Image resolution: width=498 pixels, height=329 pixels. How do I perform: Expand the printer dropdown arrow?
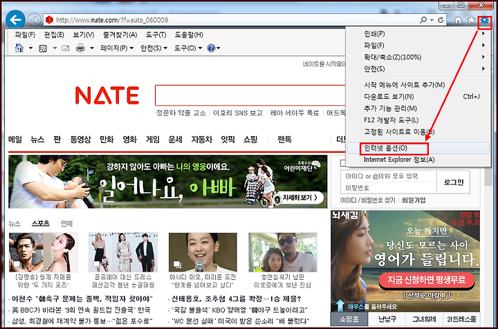(92, 48)
